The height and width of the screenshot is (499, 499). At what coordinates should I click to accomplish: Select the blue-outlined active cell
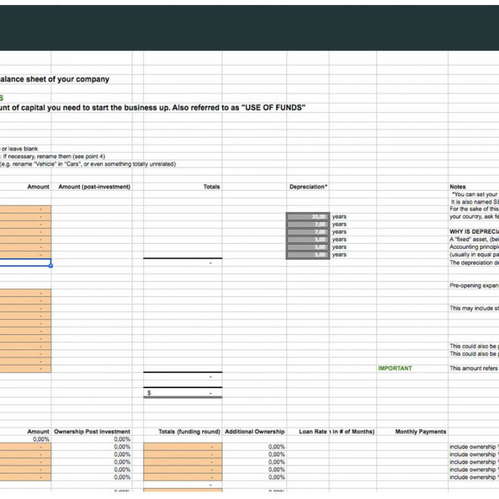pyautogui.click(x=25, y=263)
